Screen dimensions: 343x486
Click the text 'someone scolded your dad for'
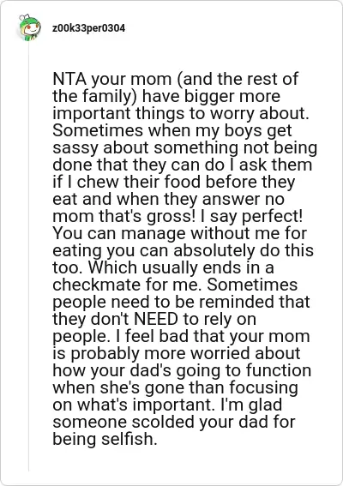pos(174,422)
